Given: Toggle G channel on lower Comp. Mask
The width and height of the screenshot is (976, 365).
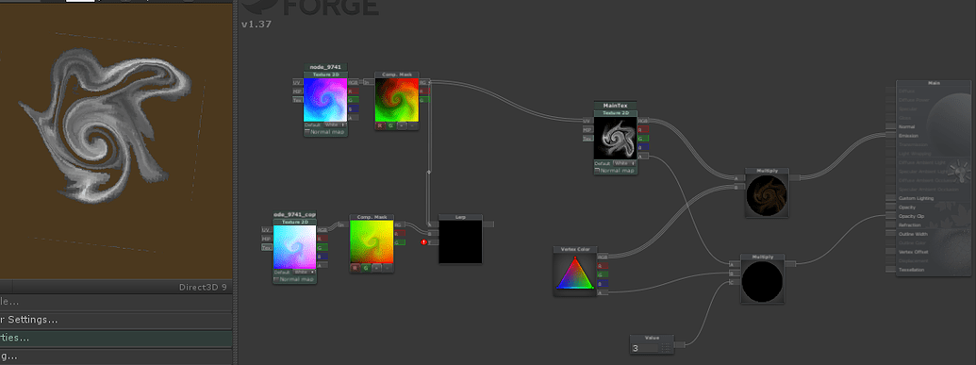Looking at the screenshot, I should click(366, 268).
